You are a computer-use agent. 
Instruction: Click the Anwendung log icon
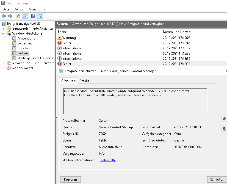14,38
